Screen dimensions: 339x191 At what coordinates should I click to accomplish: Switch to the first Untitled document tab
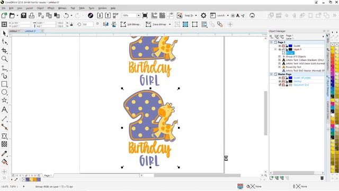coord(14,31)
